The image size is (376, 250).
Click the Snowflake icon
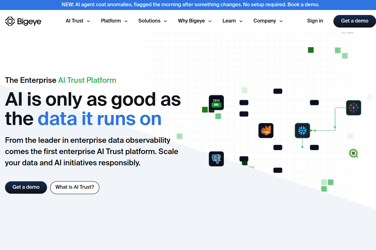302,131
